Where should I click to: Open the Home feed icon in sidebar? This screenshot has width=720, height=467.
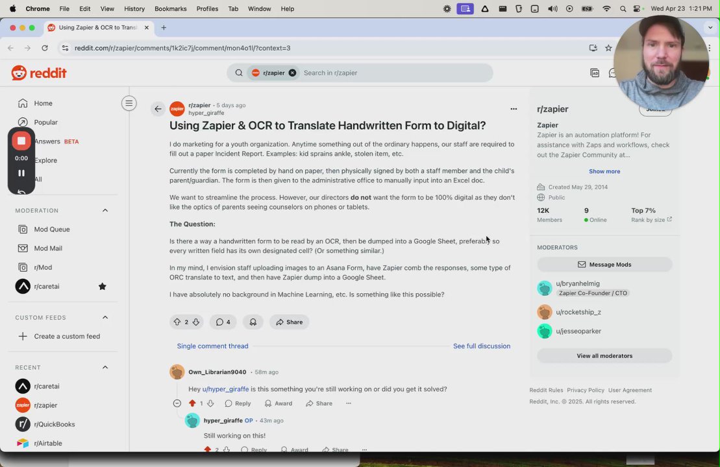coord(23,103)
